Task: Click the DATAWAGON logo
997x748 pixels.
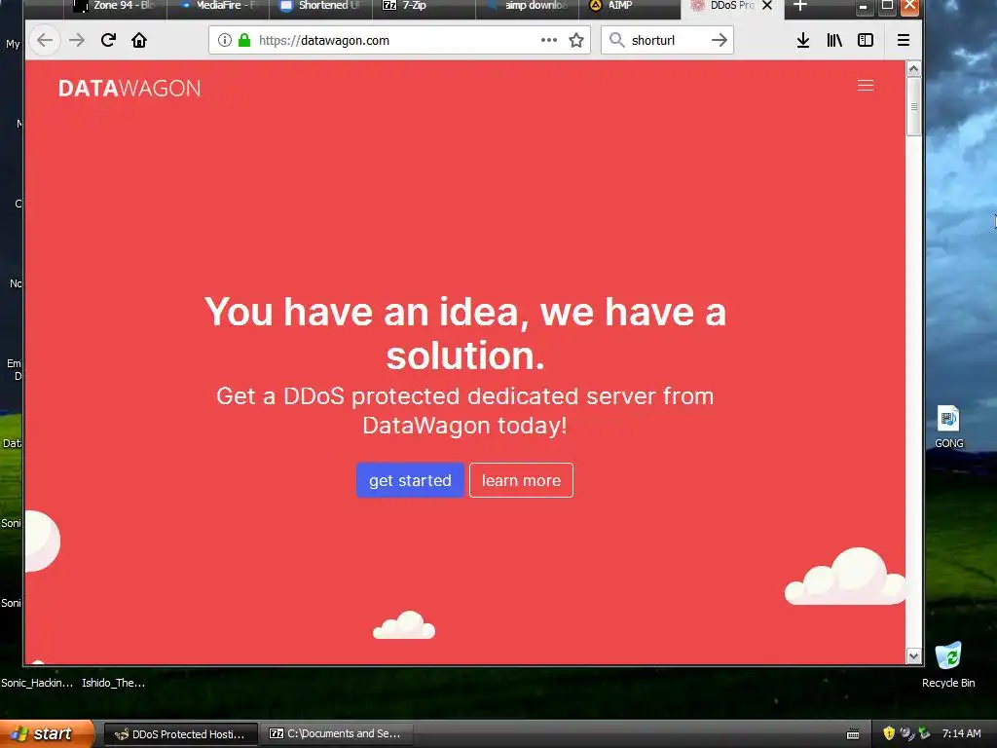Action: 129,89
